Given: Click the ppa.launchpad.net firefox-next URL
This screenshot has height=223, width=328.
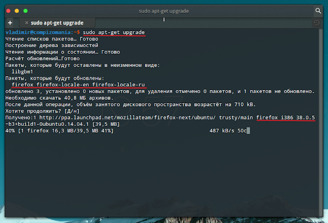Looking at the screenshot, I should [128, 118].
